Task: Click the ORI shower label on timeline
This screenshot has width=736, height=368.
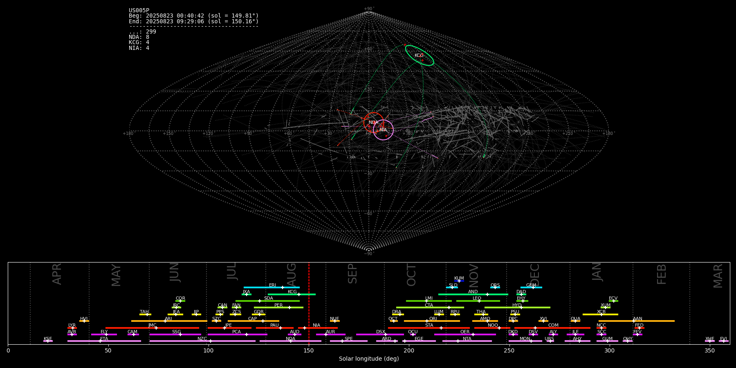Action: tap(433, 319)
